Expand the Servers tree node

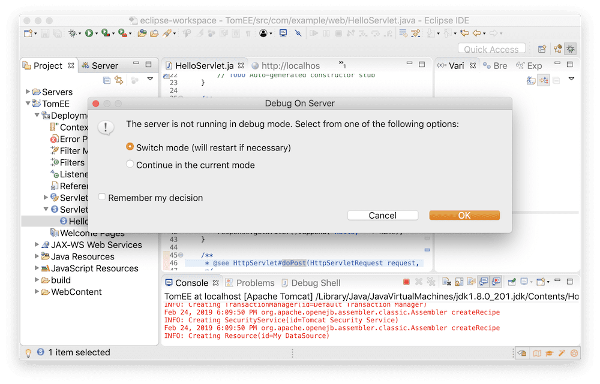tap(28, 92)
